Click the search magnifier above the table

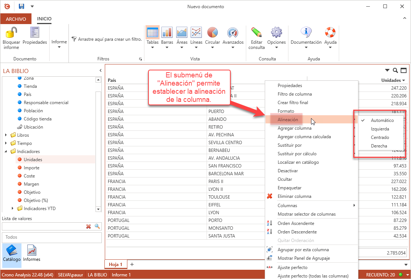[x=395, y=70]
